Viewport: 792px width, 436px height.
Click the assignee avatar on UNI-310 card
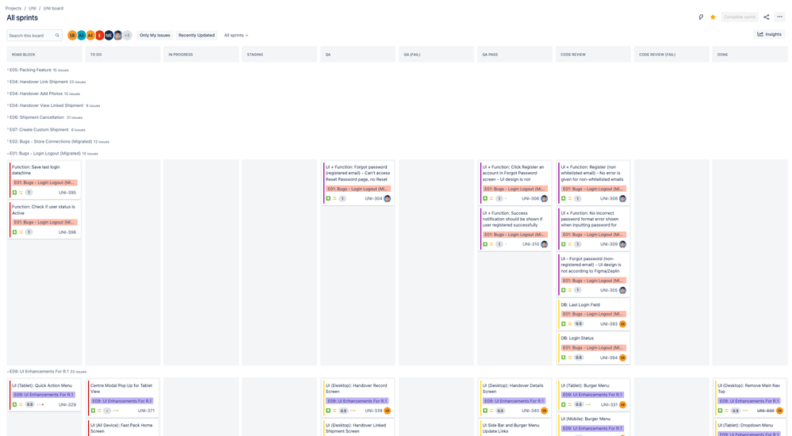click(x=544, y=244)
